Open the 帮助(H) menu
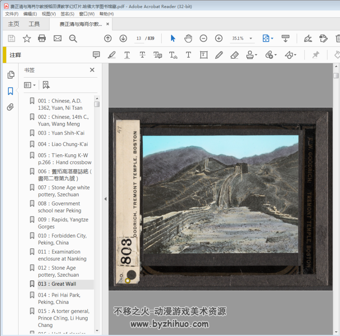This screenshot has width=340, height=336. pos(107,14)
